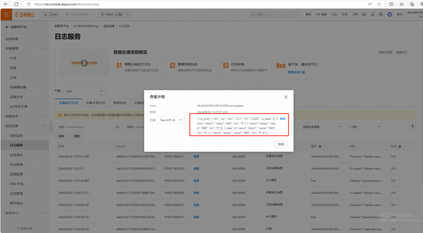
Task: Collapse the 设备管理 sidebar section
Action: tap(45, 49)
